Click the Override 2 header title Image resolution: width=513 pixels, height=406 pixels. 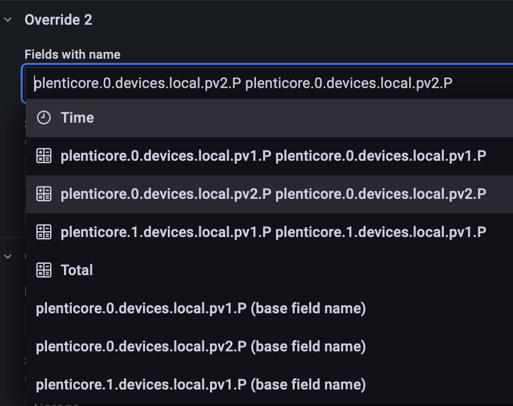tap(58, 20)
